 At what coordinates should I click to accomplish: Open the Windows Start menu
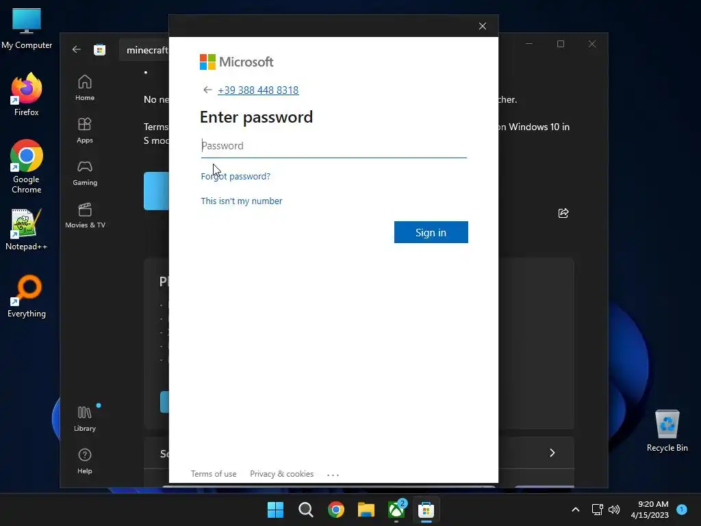[275, 510]
